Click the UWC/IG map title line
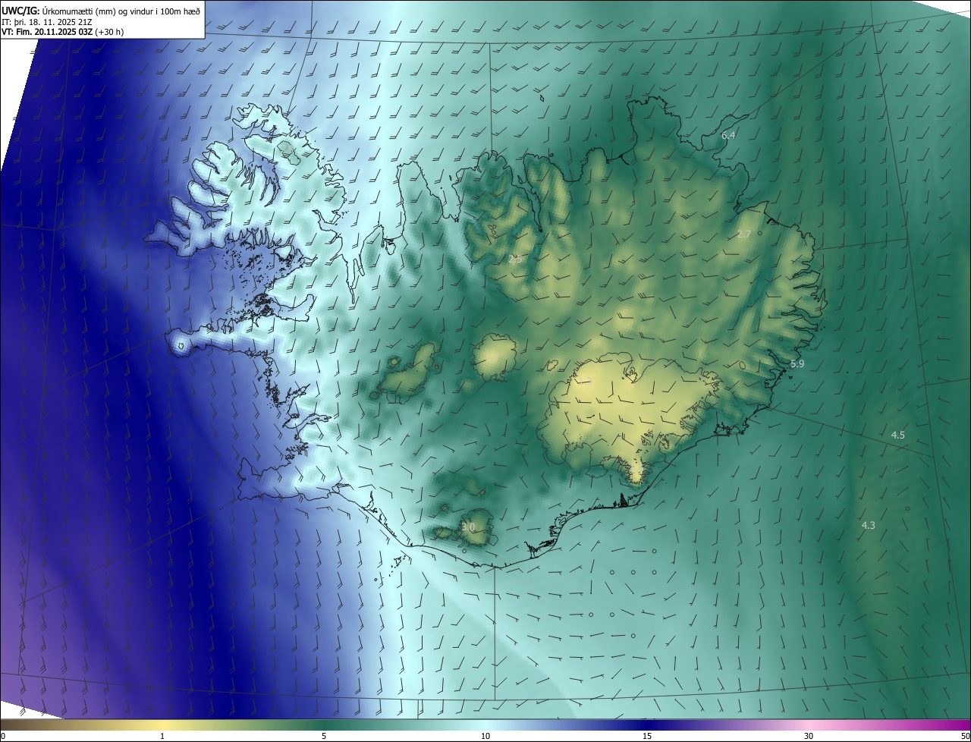Screen dimensions: 971x742 click(x=99, y=10)
